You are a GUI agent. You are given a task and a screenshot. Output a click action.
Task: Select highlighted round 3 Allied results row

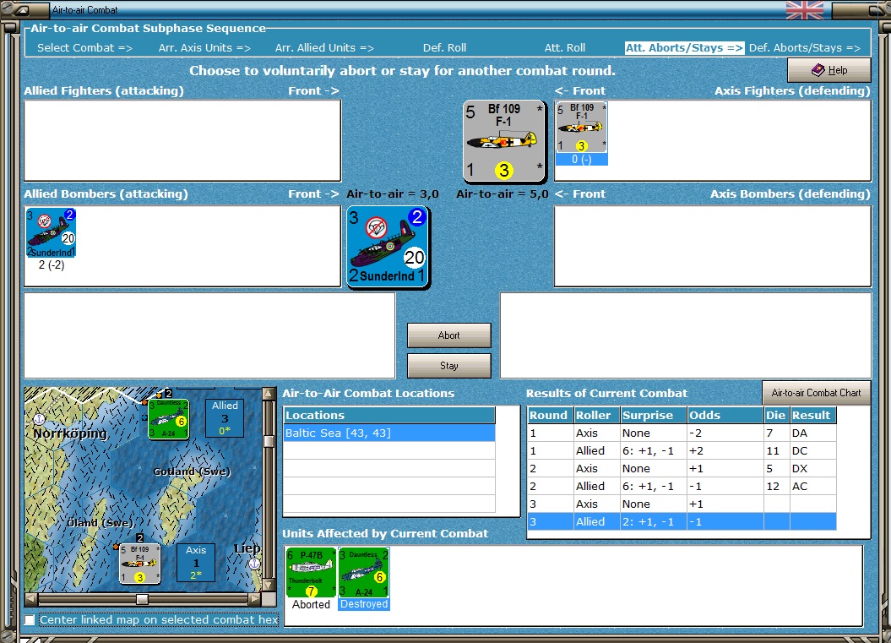click(x=682, y=521)
